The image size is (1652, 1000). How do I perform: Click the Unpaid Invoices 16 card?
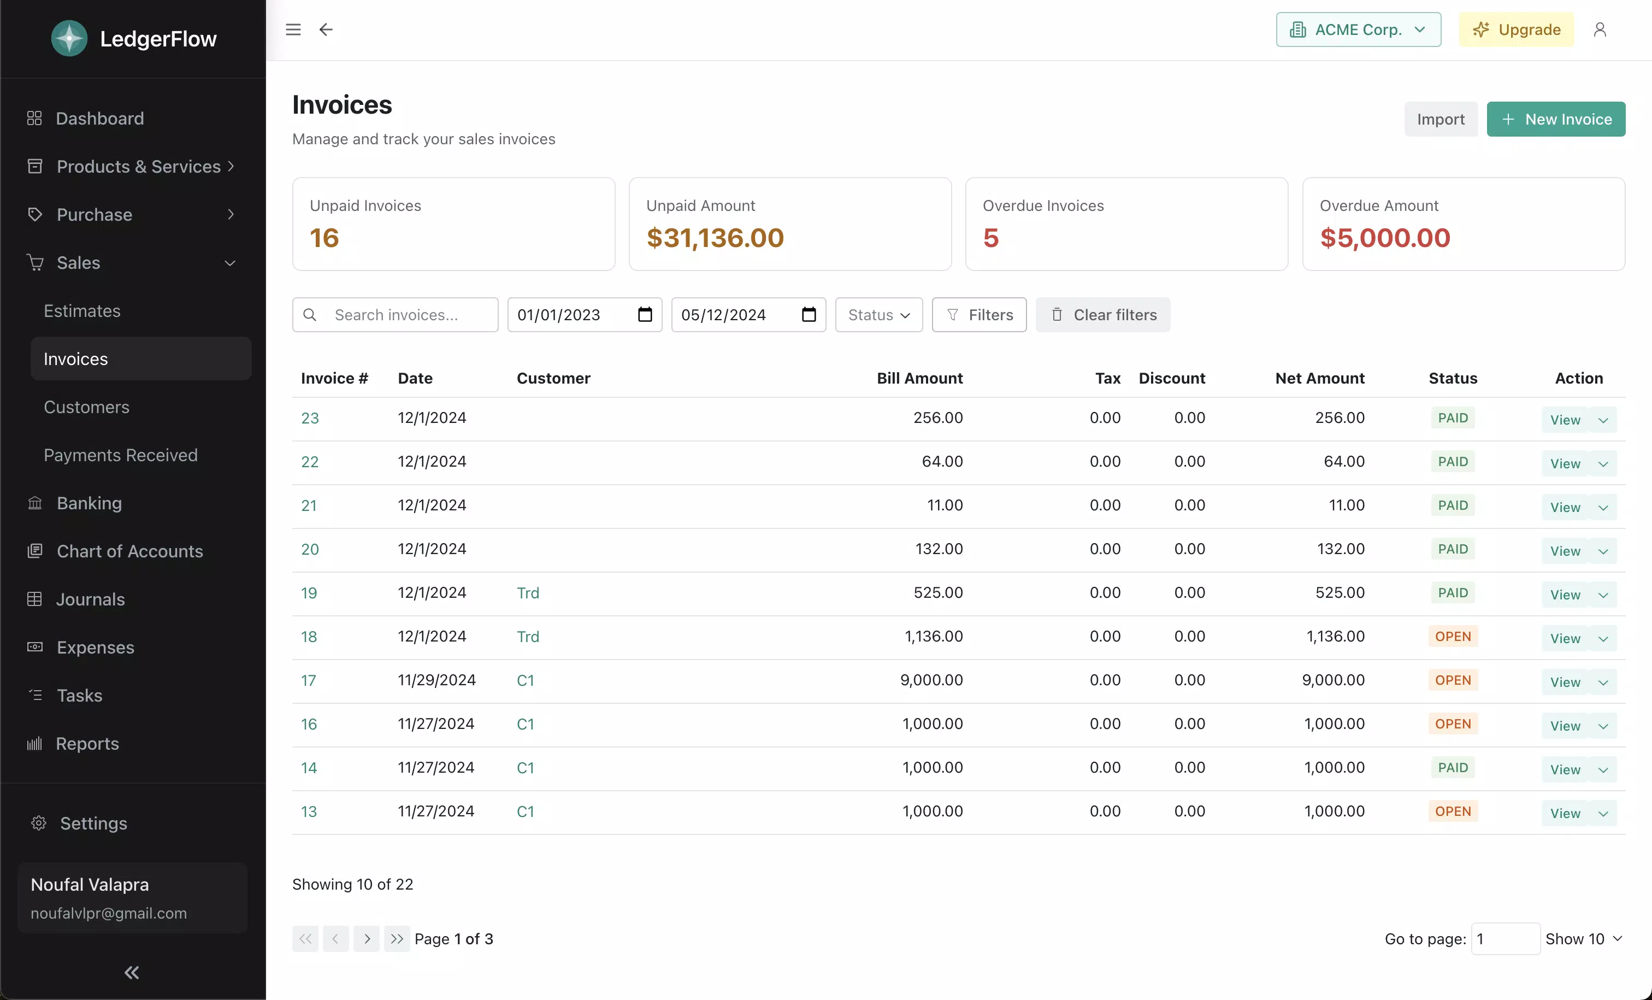[454, 224]
